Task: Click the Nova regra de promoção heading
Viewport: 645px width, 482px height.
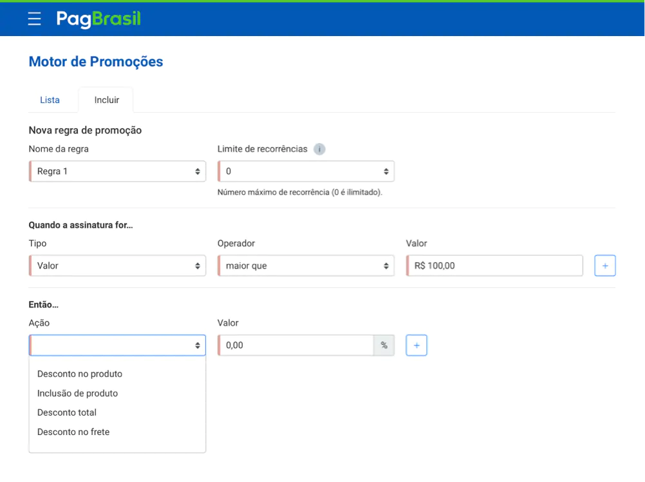Action: tap(85, 130)
